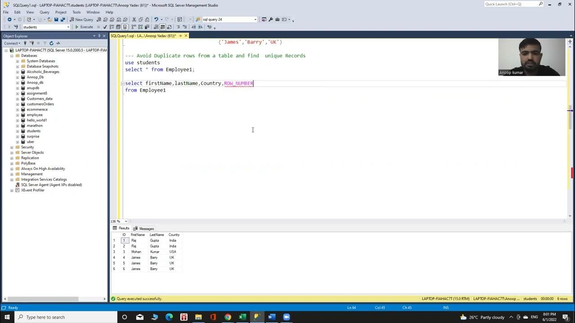Click Results to Grid icon
Image resolution: width=575 pixels, height=323 pixels.
[x=163, y=27]
